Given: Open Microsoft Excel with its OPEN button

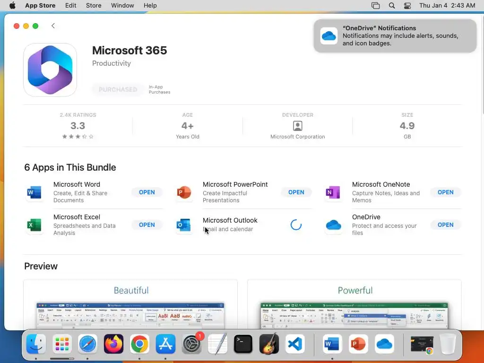Looking at the screenshot, I should point(147,225).
